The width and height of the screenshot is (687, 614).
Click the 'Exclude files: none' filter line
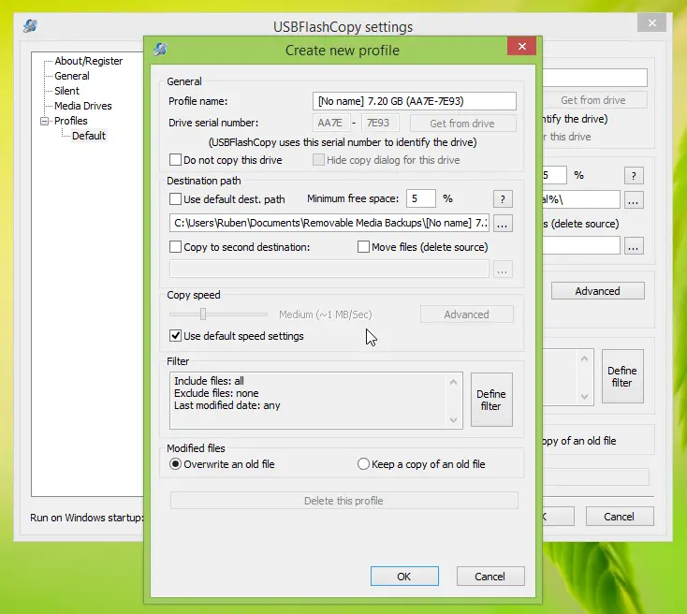216,393
